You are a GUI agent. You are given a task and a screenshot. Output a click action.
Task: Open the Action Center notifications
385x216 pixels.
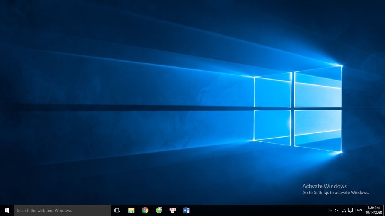(350, 210)
